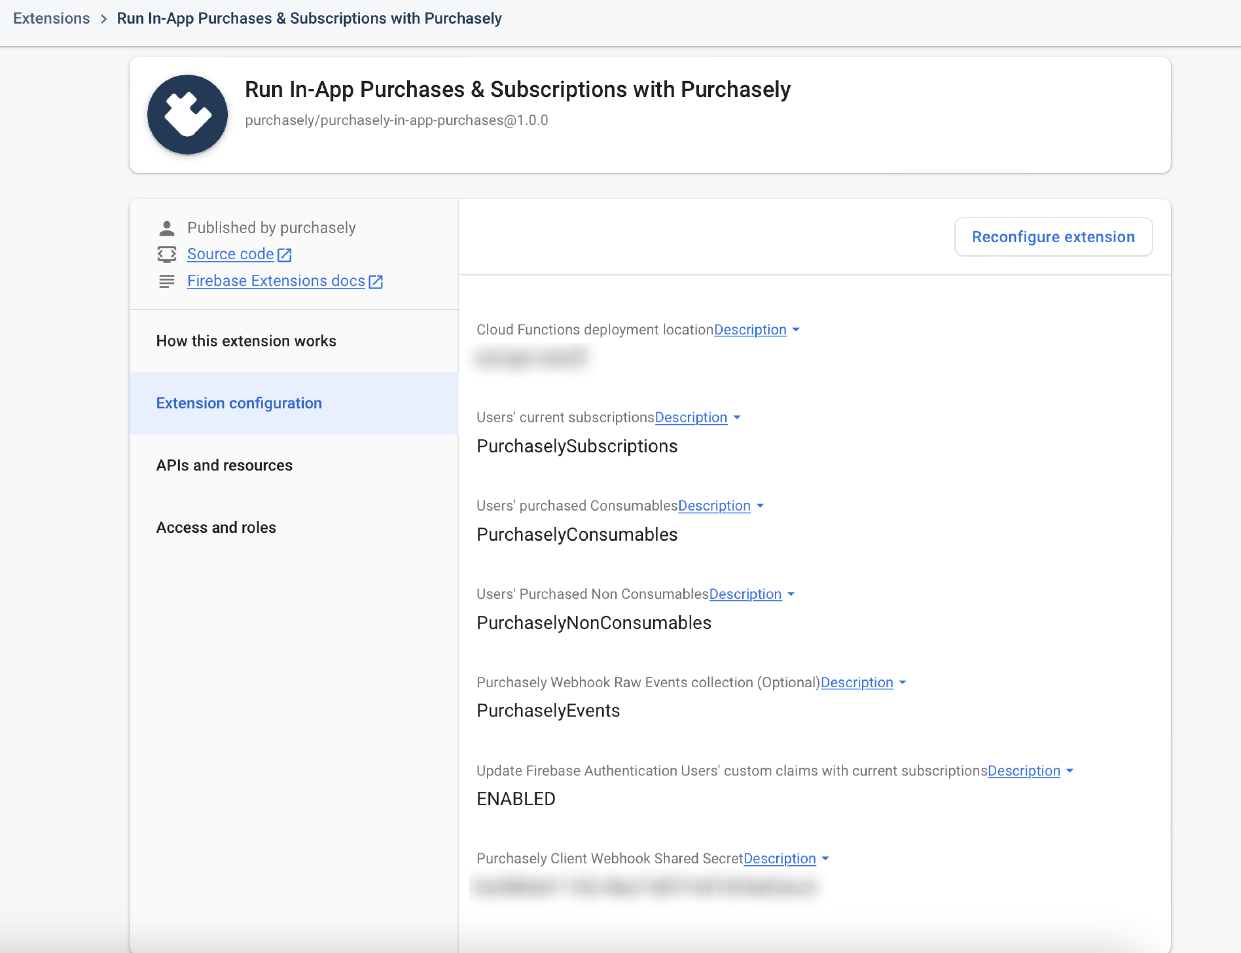Open the Source code link
This screenshot has width=1241, height=953.
[x=230, y=254]
